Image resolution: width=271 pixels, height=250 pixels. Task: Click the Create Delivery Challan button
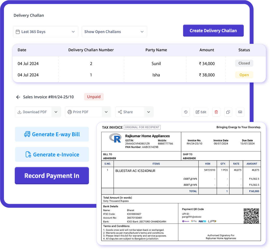coord(213,30)
